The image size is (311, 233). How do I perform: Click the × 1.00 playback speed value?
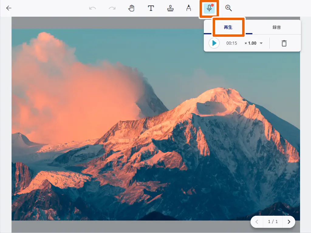(251, 43)
